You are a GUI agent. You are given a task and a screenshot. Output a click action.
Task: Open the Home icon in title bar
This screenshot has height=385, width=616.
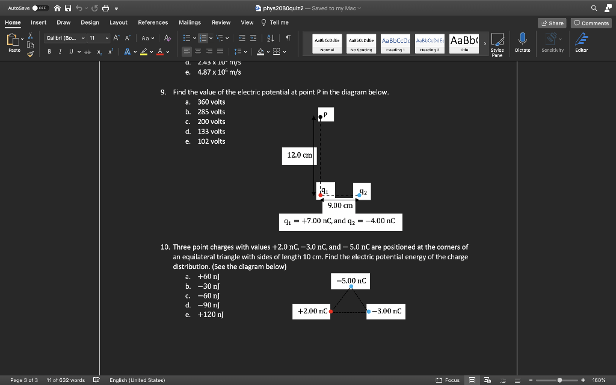pos(57,8)
